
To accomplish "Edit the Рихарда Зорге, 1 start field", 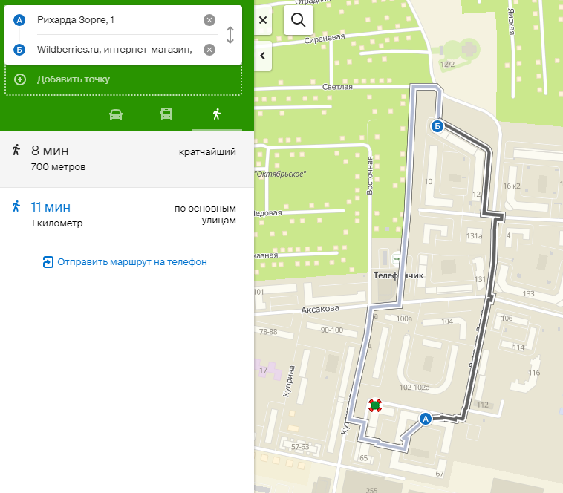I will click(115, 20).
